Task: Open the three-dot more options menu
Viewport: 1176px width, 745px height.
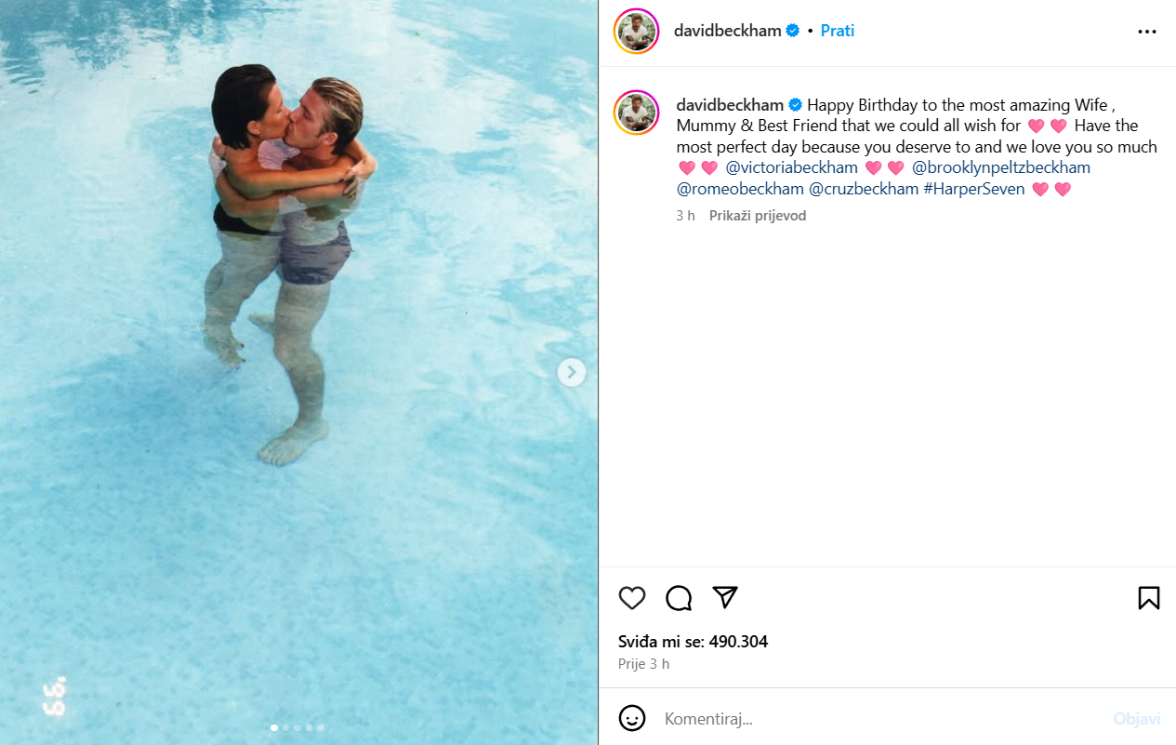Action: [x=1147, y=31]
